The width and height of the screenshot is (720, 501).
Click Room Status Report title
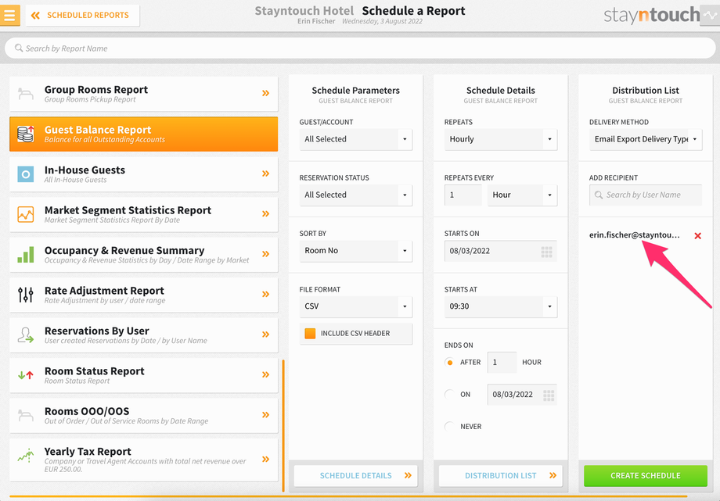94,371
